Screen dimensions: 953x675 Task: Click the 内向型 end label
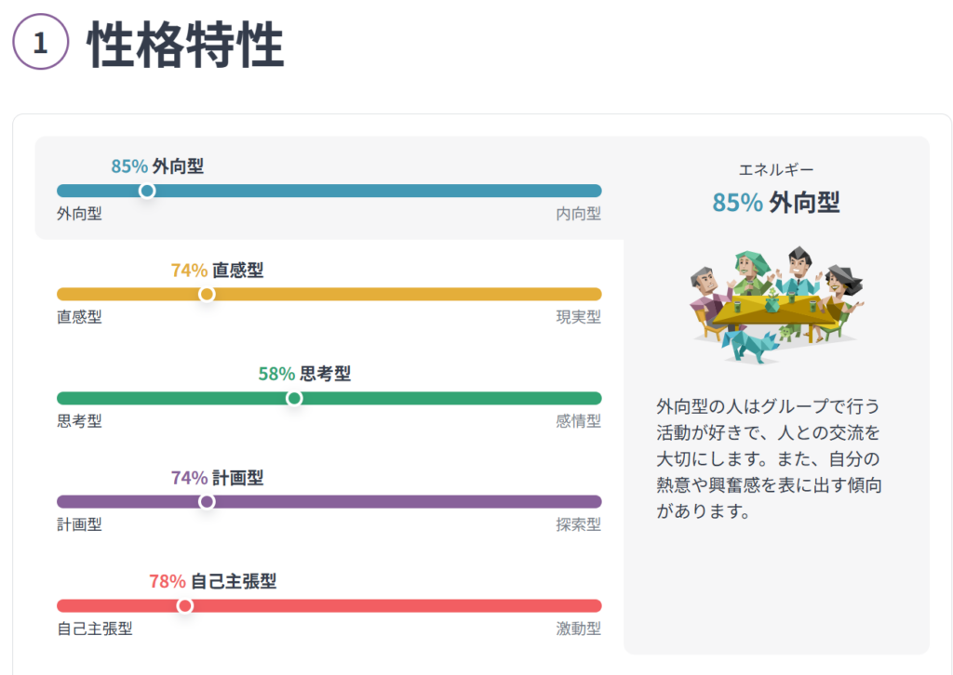coord(578,214)
